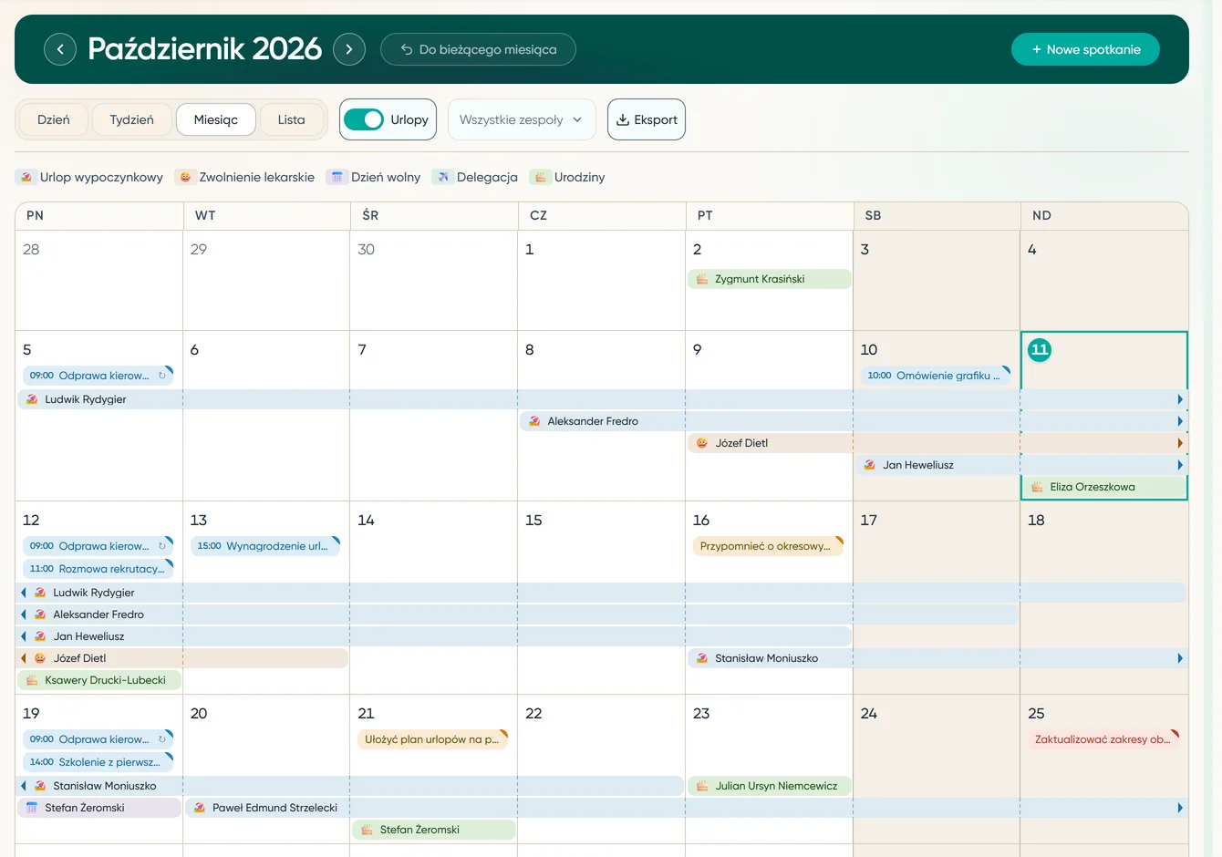Open Zaktualizować zakresy ob... task

click(1103, 739)
